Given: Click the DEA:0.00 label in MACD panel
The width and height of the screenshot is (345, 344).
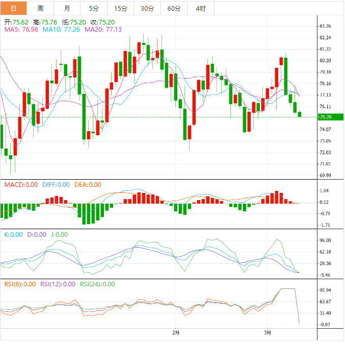Looking at the screenshot, I should pos(88,185).
